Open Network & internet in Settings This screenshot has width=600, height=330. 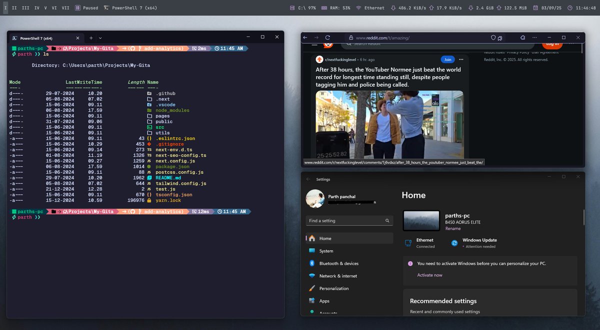coord(349,276)
